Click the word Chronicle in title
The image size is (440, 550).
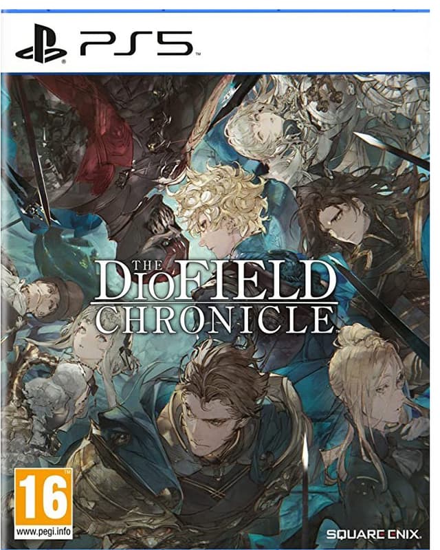click(x=214, y=320)
